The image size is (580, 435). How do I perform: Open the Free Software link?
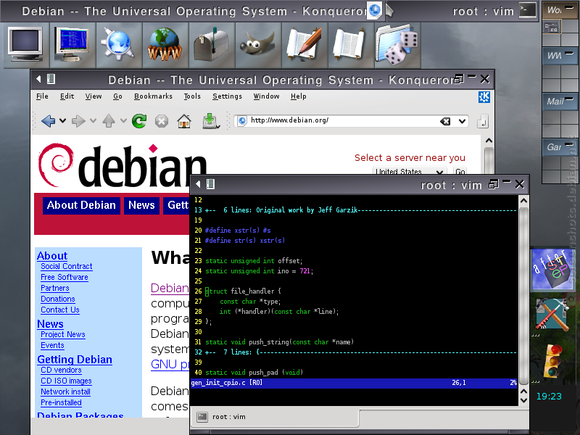[x=65, y=277]
